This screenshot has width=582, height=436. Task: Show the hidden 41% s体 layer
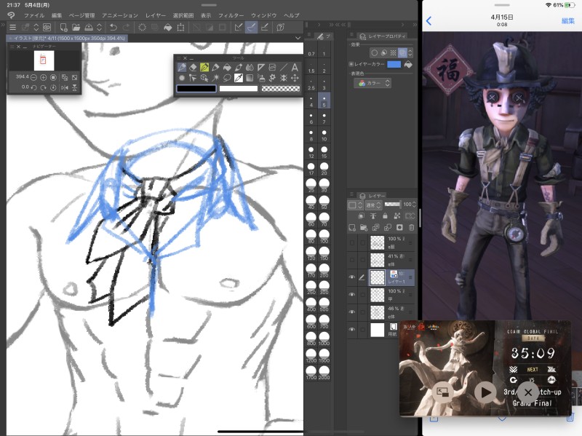(x=351, y=260)
